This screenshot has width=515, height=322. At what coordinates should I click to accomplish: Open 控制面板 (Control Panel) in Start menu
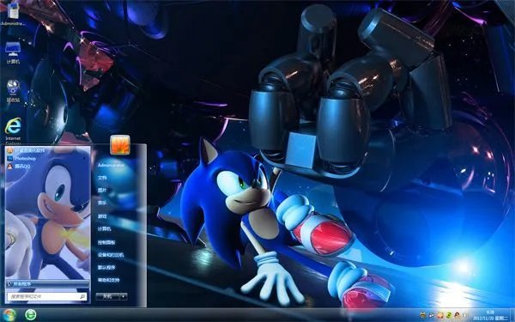coord(106,242)
